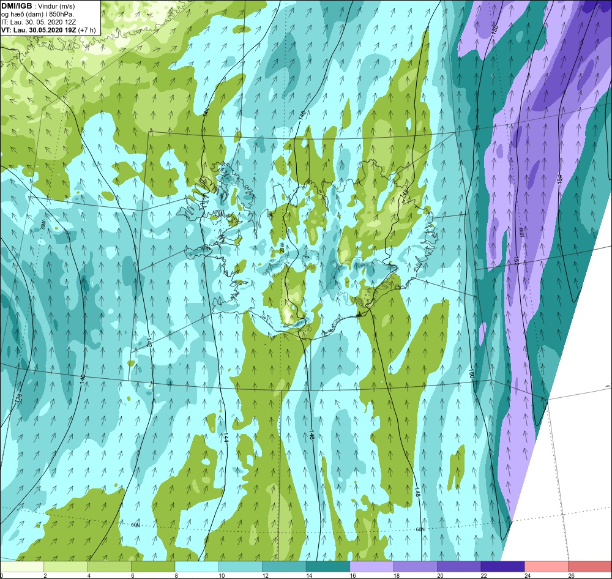Click the legend scale value 2

pos(45,575)
